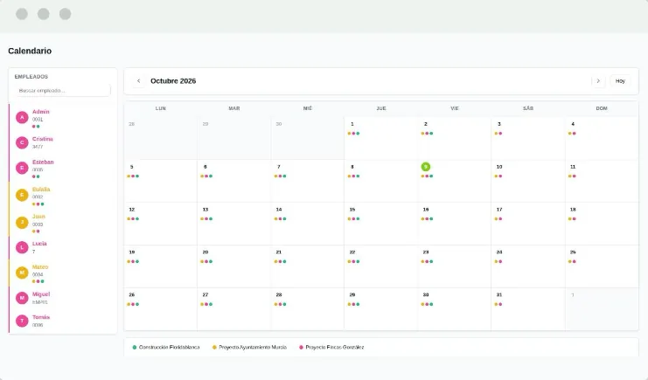Open October 24 day cell
Screen dimensions: 648x380
pos(528,266)
